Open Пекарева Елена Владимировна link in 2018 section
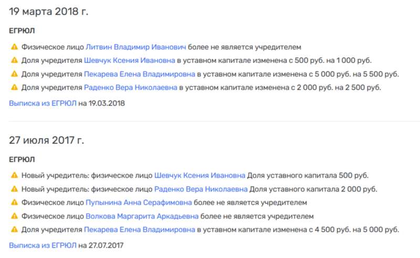Screen dimensions: 420x258 (140, 73)
